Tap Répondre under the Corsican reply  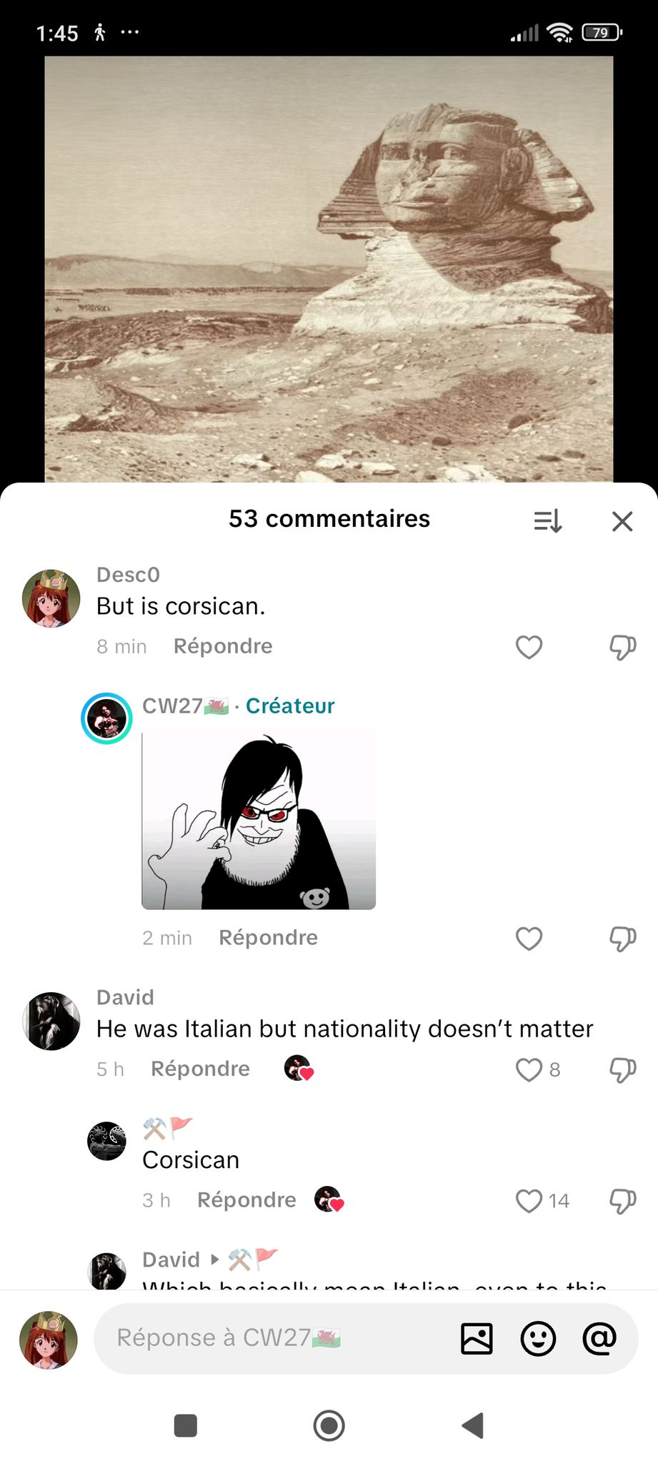coord(246,1200)
